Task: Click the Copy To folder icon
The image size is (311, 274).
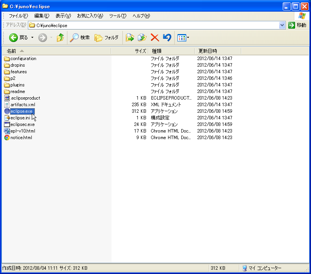Action: tap(142, 38)
